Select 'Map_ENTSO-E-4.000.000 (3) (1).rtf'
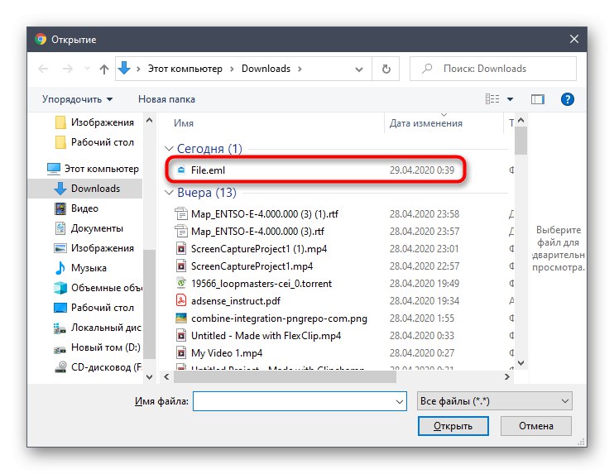 (264, 214)
